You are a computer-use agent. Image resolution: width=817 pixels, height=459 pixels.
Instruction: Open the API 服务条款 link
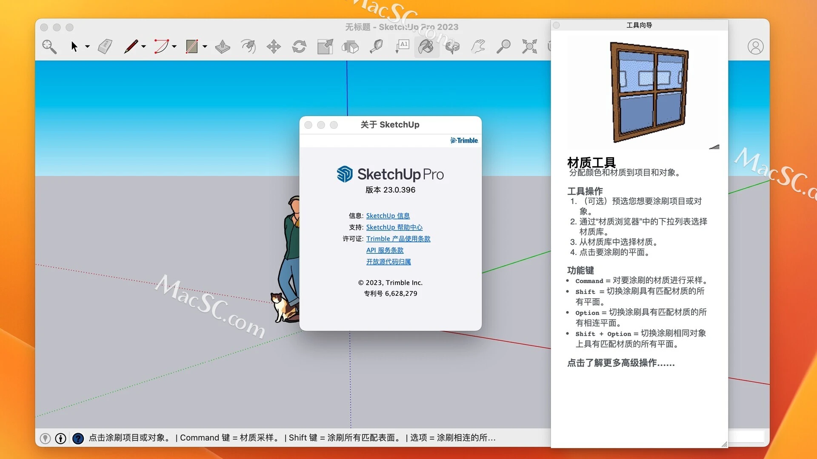(x=385, y=250)
